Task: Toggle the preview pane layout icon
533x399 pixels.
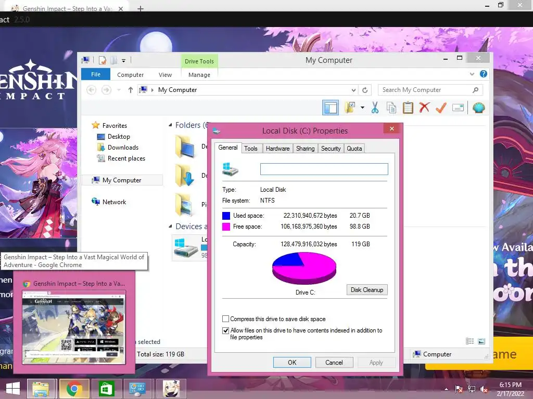Action: (x=331, y=108)
